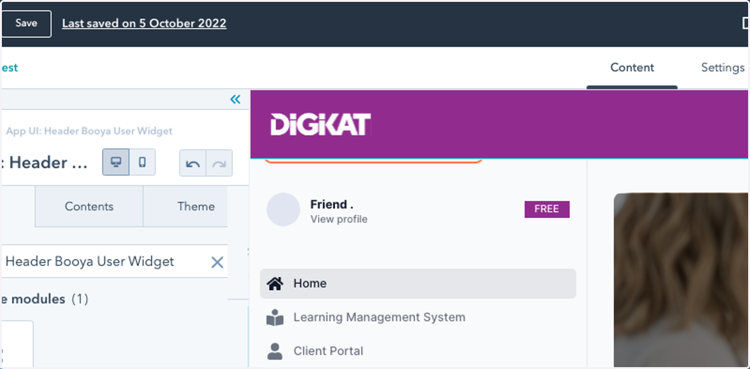Click the Save button
This screenshot has width=750, height=369.
[x=26, y=23]
